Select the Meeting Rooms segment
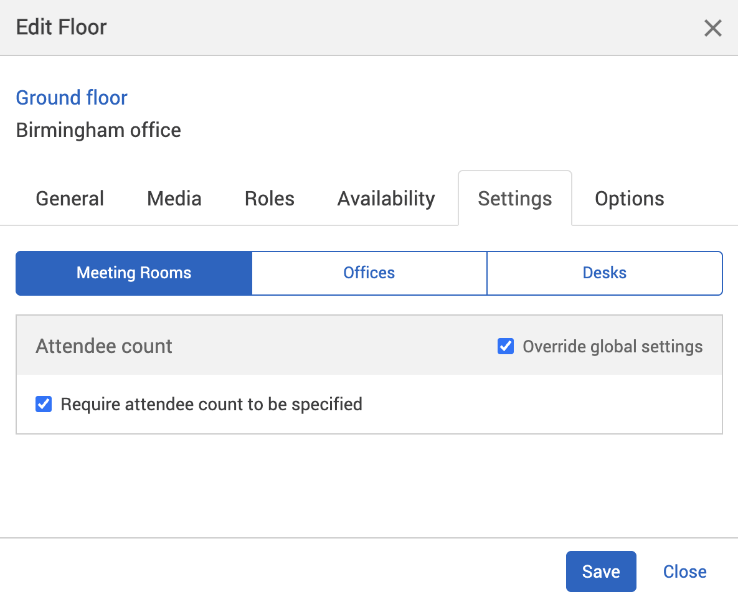Screen dimensions: 738x602 133,273
